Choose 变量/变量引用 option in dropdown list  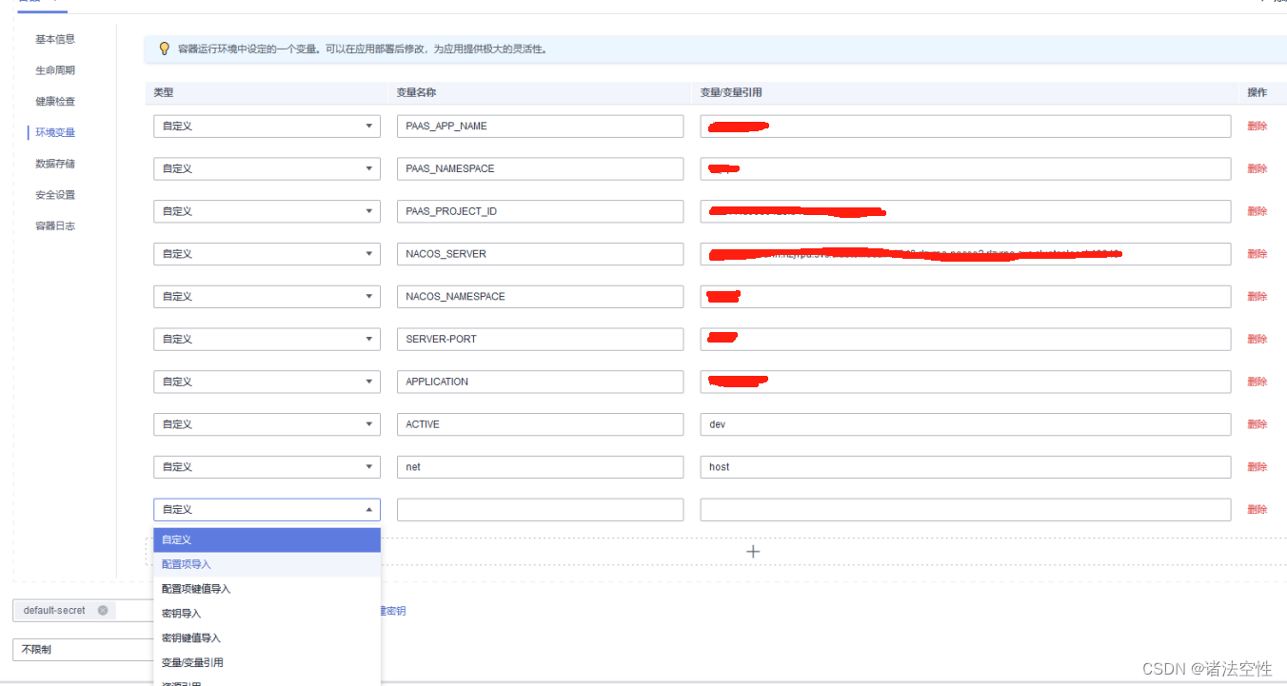[267, 663]
